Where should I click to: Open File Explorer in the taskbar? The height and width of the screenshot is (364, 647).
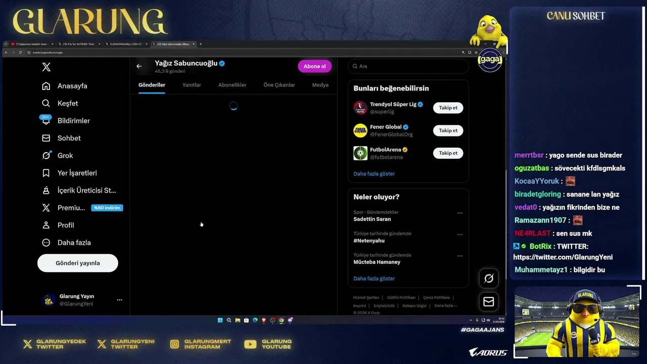(x=238, y=320)
